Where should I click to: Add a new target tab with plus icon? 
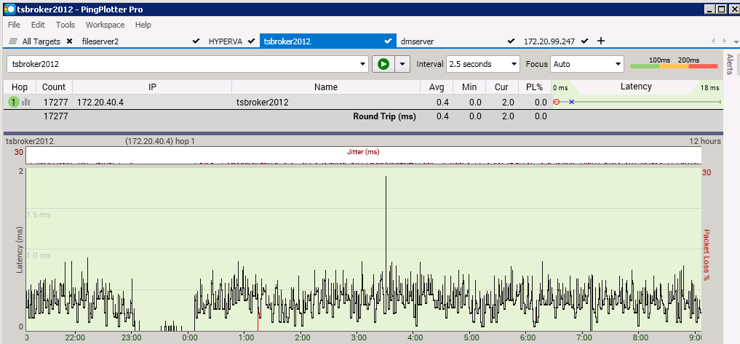601,41
